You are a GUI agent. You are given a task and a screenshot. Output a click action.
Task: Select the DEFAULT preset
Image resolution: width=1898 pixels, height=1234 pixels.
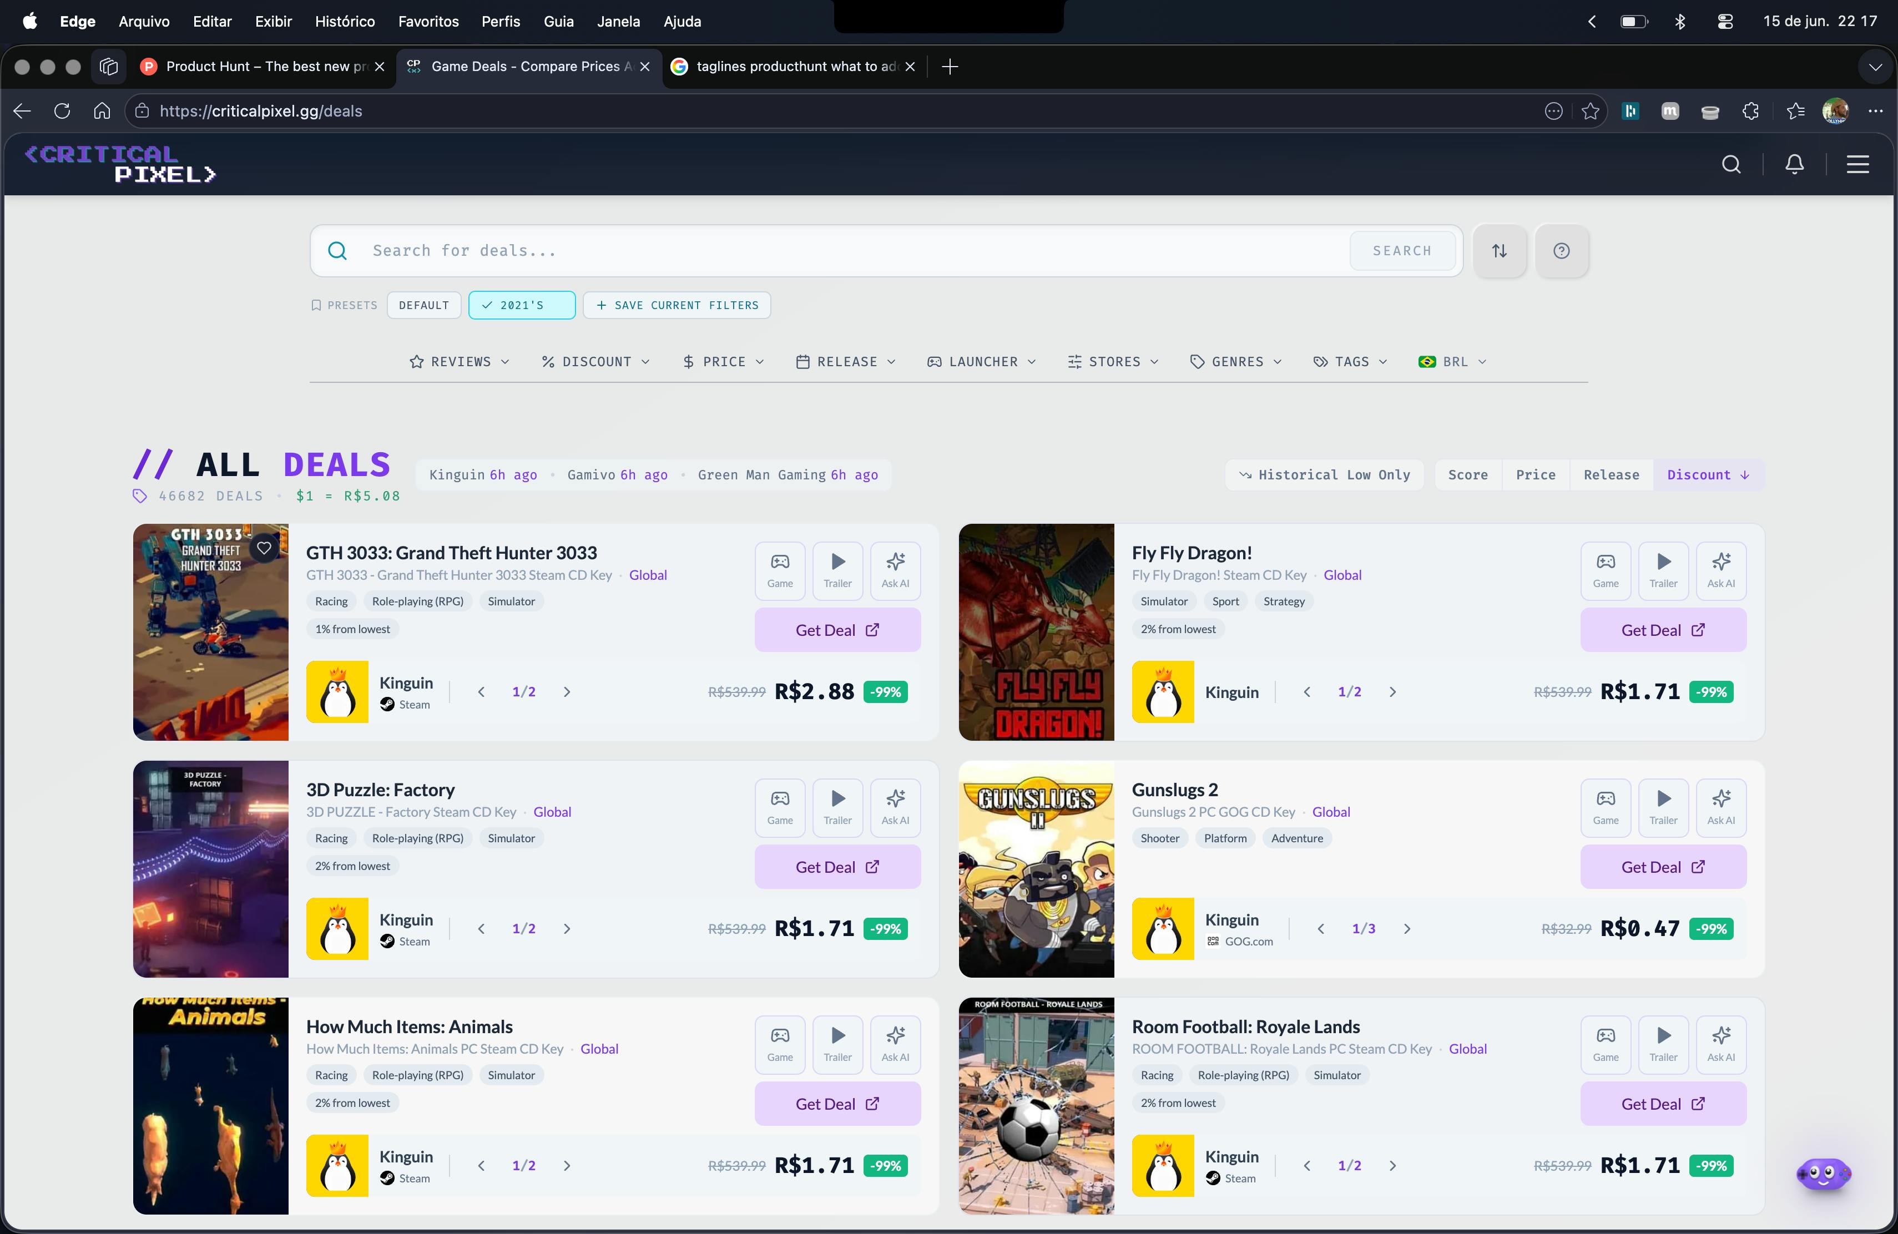tap(423, 305)
